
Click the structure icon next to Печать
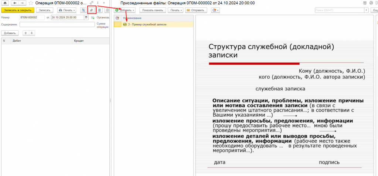click(84, 10)
